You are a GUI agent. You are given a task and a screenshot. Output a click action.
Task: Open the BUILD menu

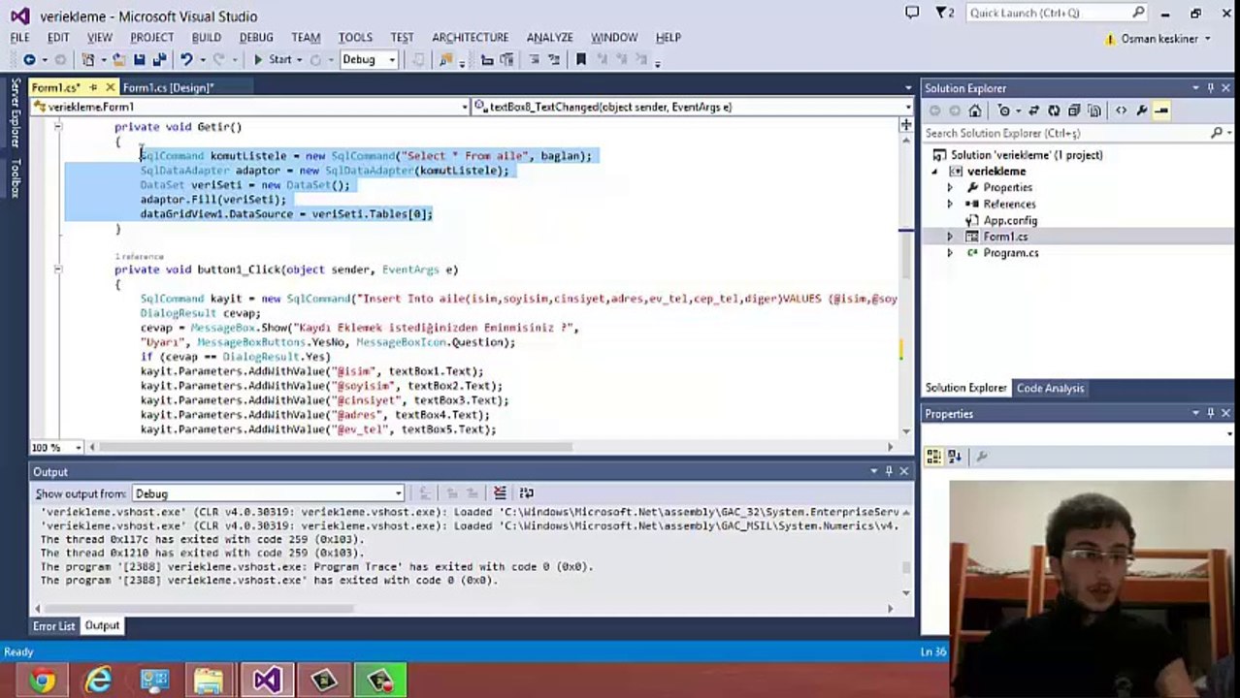206,37
